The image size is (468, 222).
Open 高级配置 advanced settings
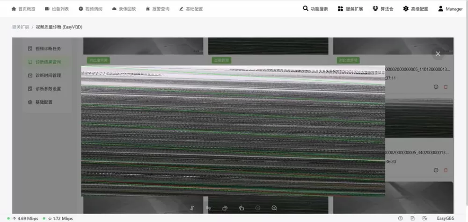pos(416,8)
